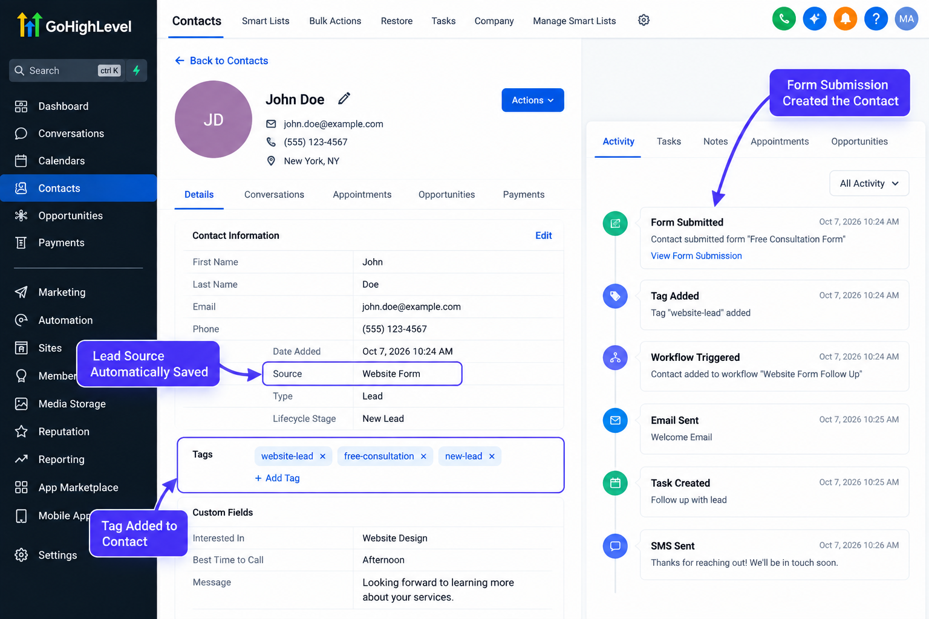
Task: Click Edit in Contact Information
Action: pyautogui.click(x=544, y=236)
